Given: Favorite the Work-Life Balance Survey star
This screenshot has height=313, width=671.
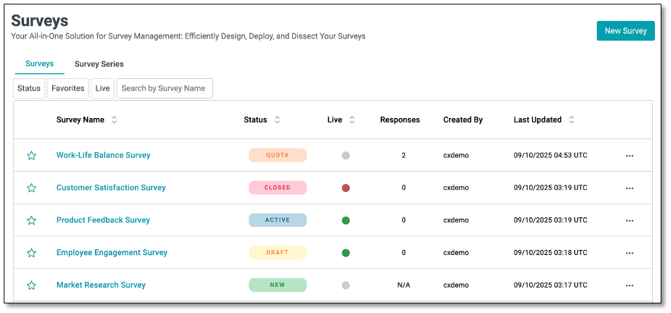Looking at the screenshot, I should point(31,156).
